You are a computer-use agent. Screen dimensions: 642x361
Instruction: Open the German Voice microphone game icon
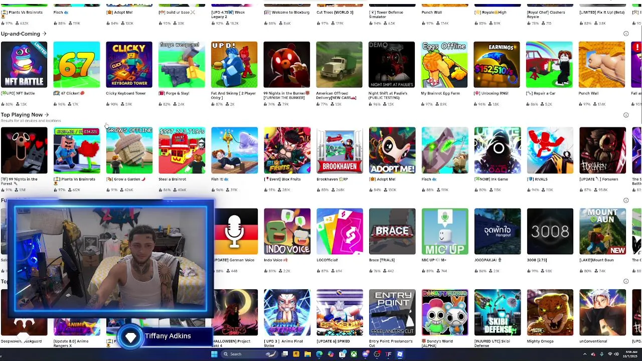pyautogui.click(x=236, y=231)
